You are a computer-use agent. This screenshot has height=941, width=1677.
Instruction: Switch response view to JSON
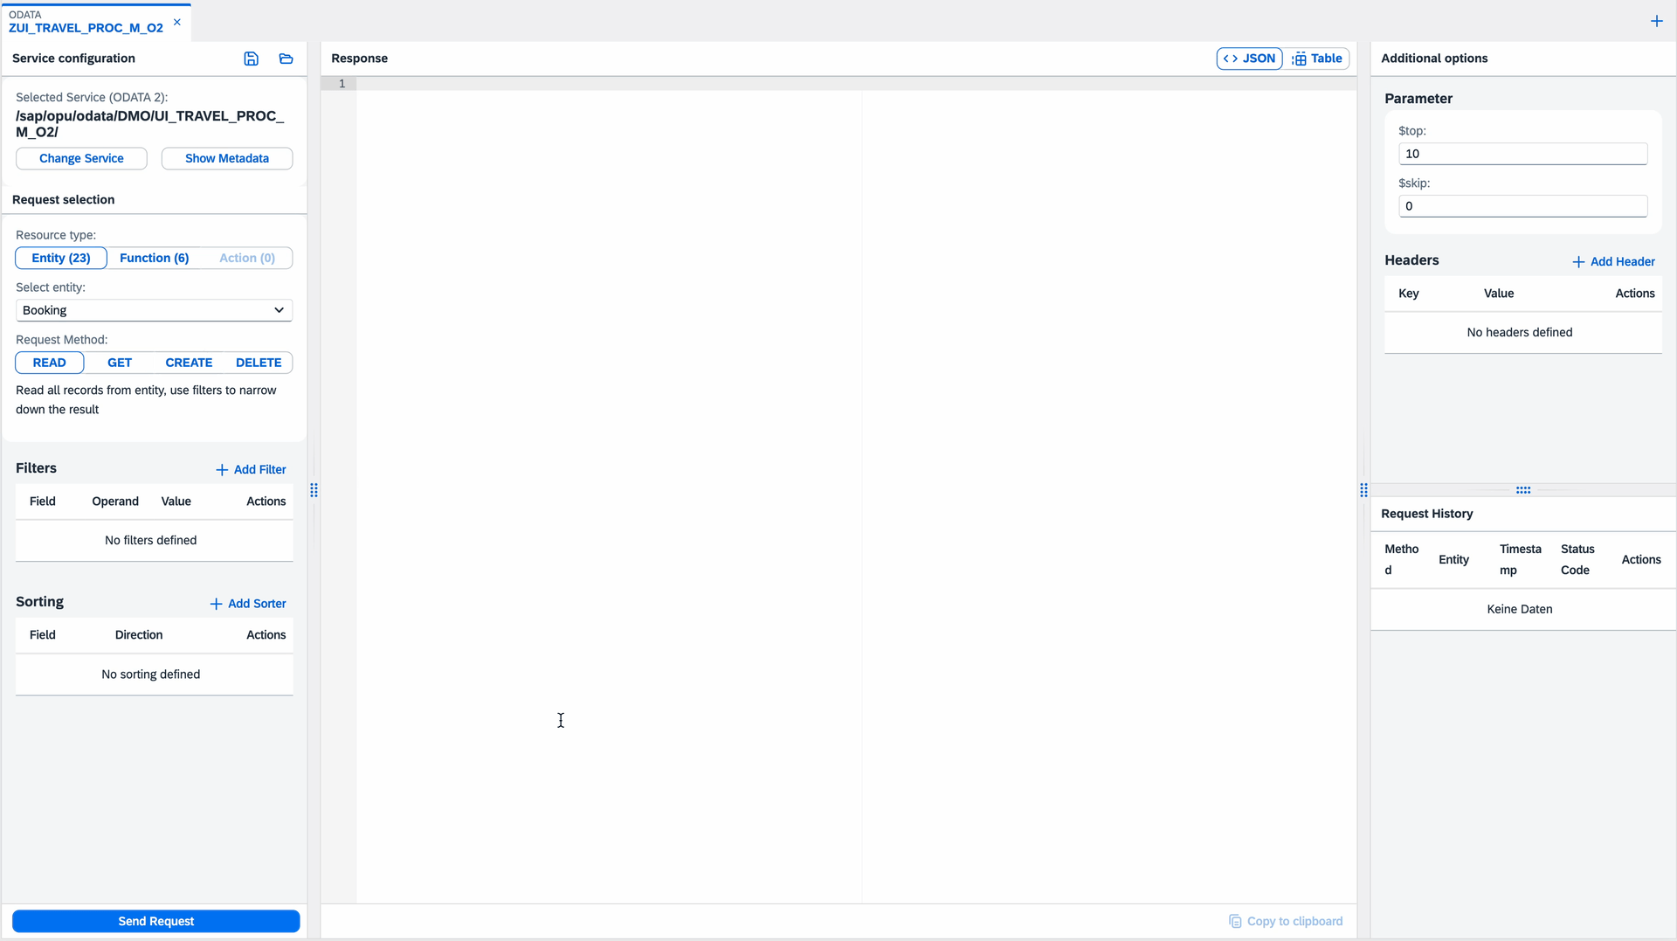click(1249, 59)
